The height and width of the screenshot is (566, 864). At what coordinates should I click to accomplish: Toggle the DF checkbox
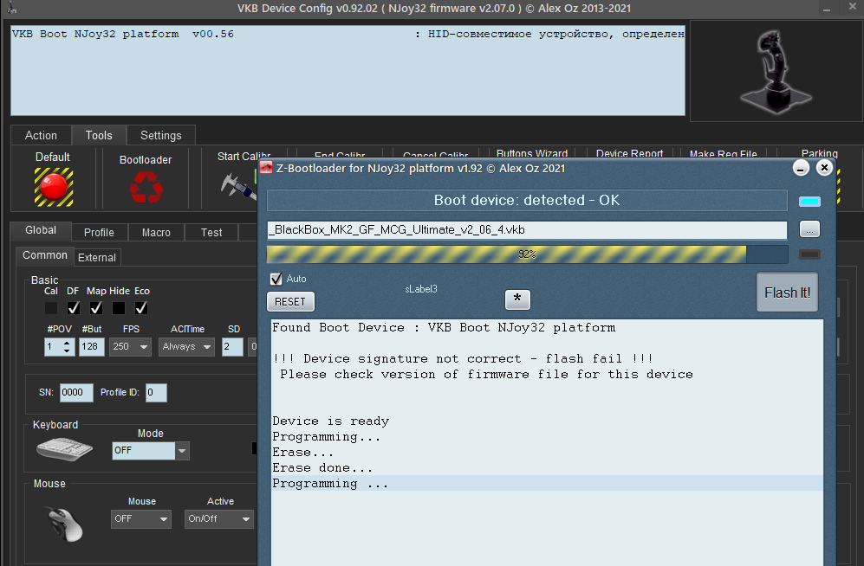pyautogui.click(x=74, y=308)
